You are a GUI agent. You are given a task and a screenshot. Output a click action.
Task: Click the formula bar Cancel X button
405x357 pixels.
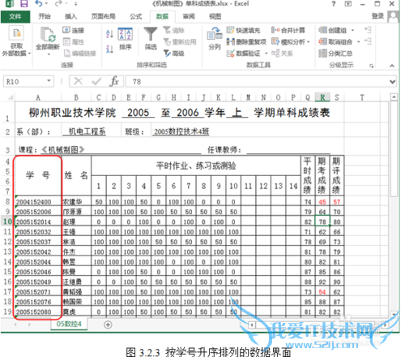point(79,81)
